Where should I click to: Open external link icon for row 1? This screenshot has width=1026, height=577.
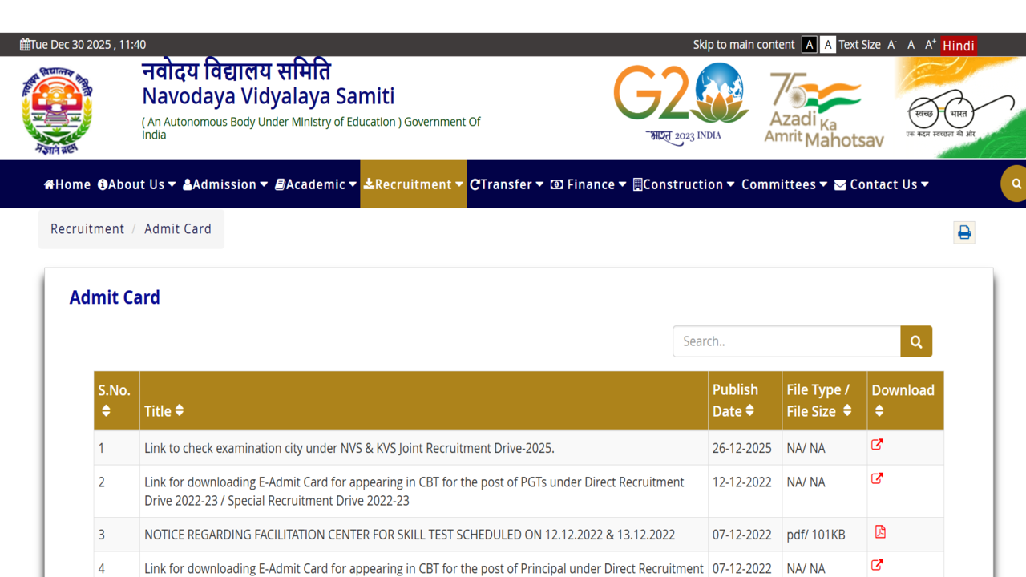pos(877,445)
